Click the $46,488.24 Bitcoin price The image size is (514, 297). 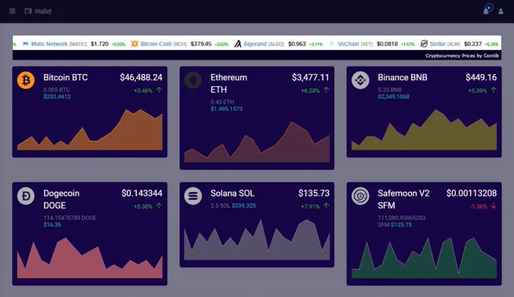tap(141, 77)
